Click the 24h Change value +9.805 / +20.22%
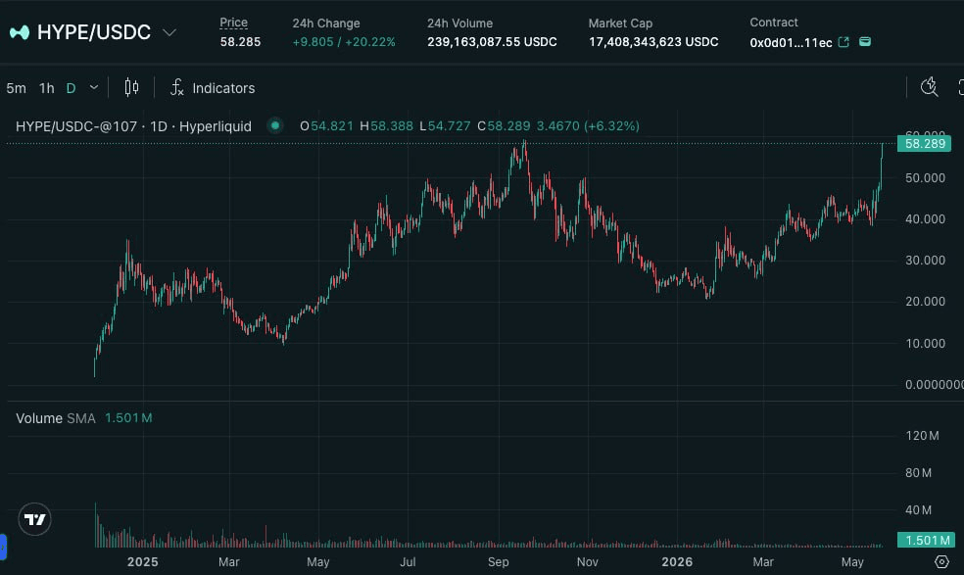This screenshot has height=575, width=964. tap(344, 42)
